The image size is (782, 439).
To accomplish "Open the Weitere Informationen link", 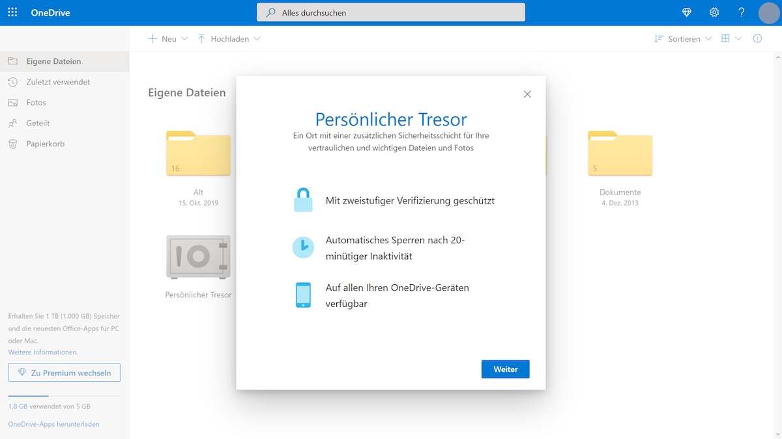I will click(x=44, y=352).
